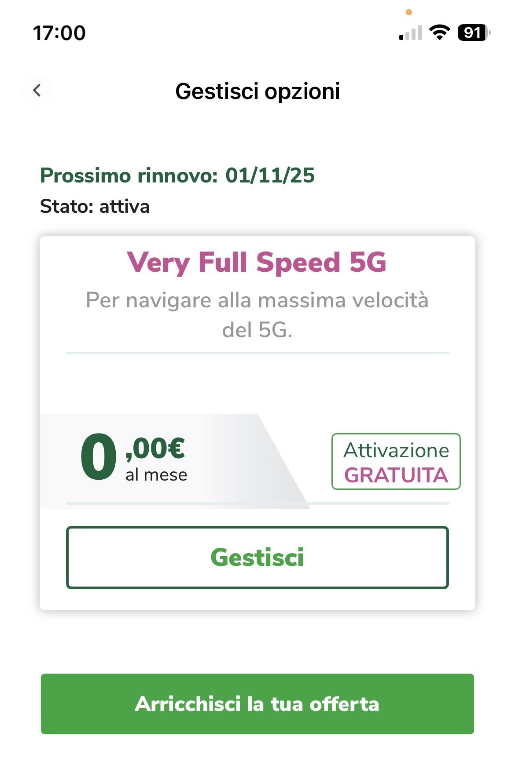This screenshot has height=773, width=515.
Task: Tap the orange microphone indicator dot
Action: (409, 12)
